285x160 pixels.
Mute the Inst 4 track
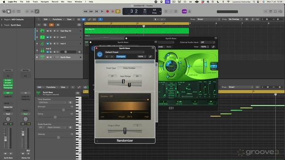48,44
